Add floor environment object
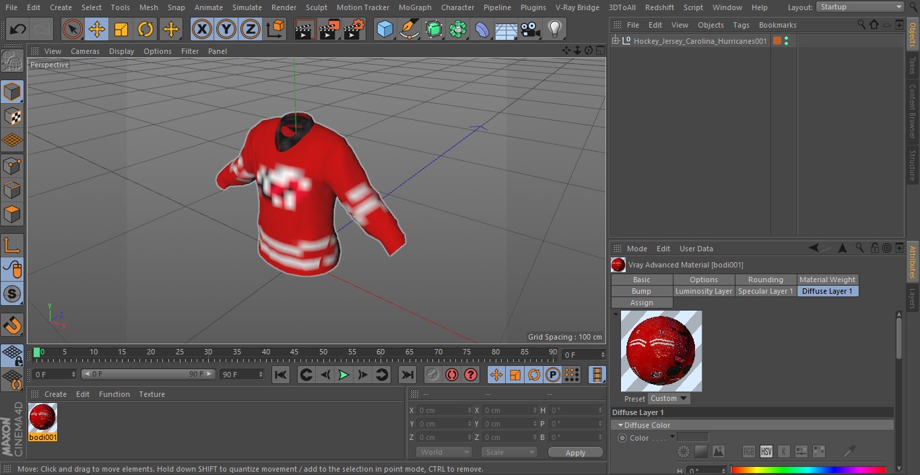 (506, 29)
